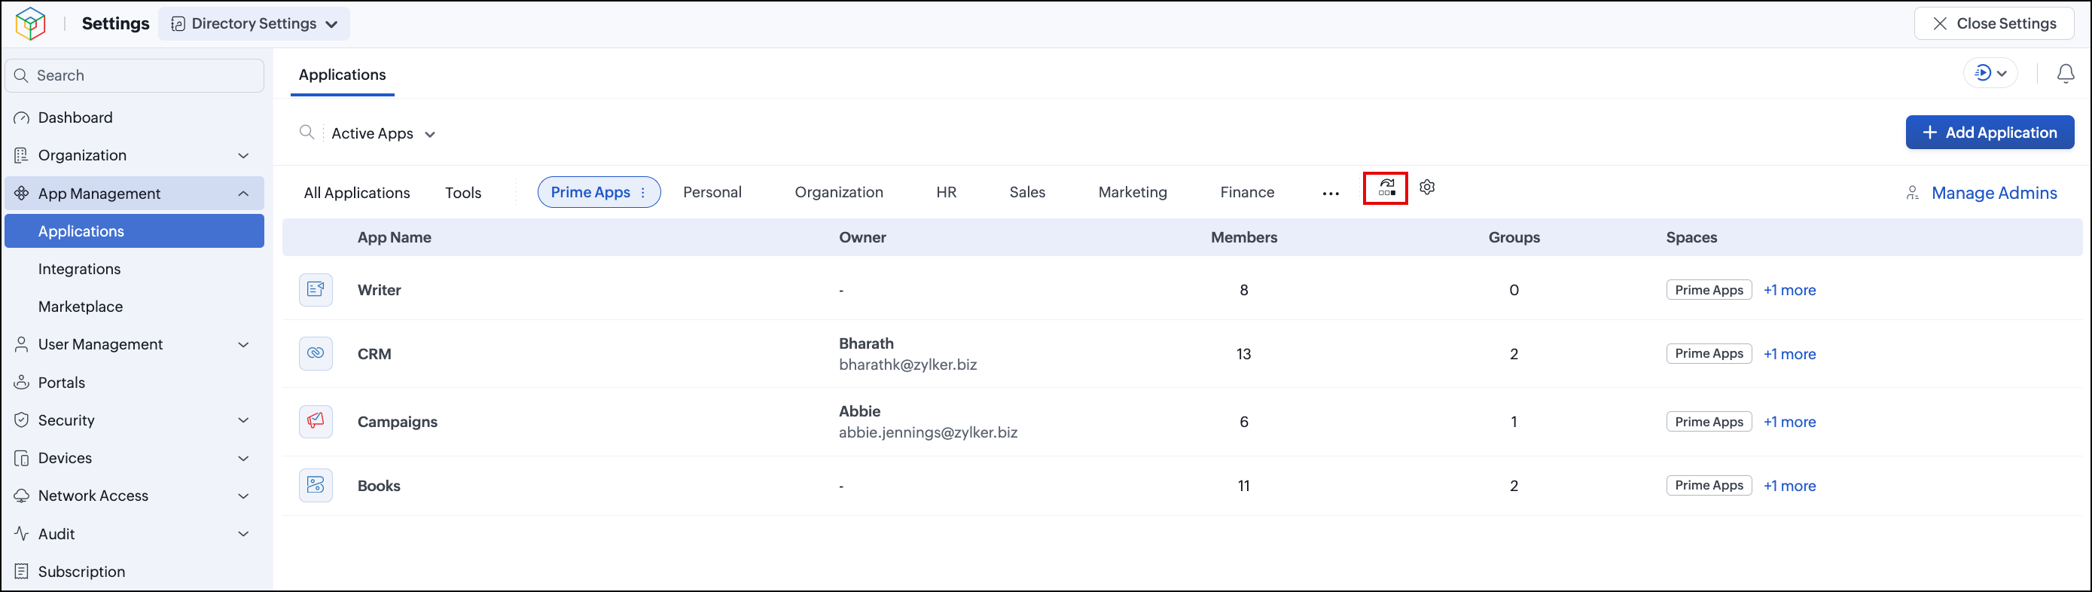
Task: Expand the Devices section
Action: tap(244, 458)
